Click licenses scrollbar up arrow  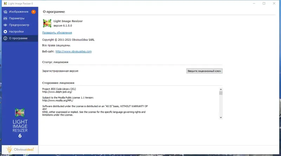[x=221, y=89]
